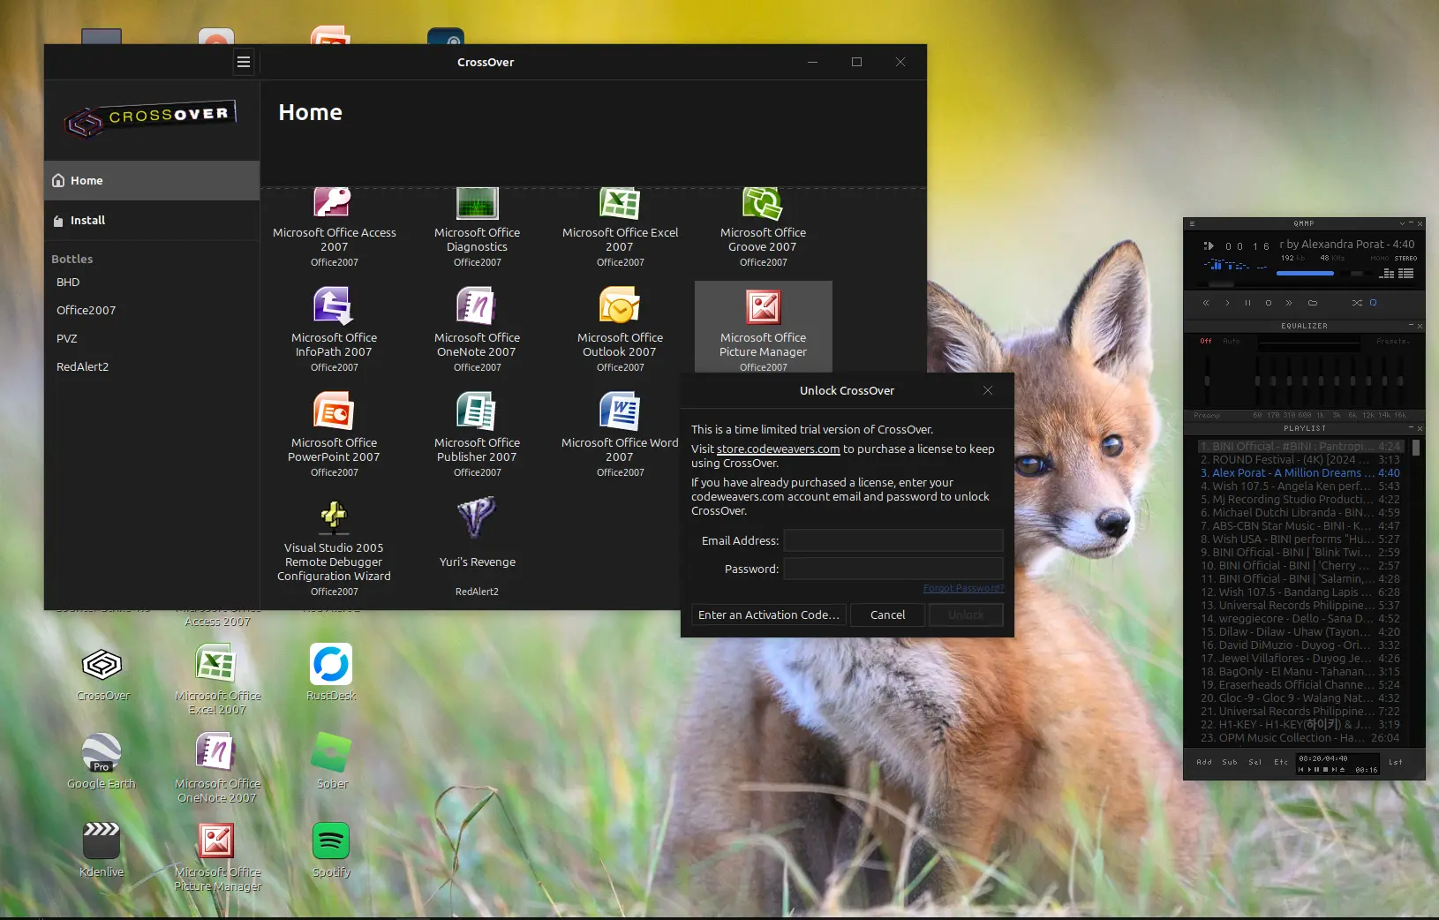
Task: Open the Forgot Password link
Action: (x=963, y=588)
